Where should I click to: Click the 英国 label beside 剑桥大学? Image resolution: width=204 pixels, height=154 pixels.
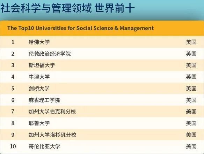coord(191,89)
